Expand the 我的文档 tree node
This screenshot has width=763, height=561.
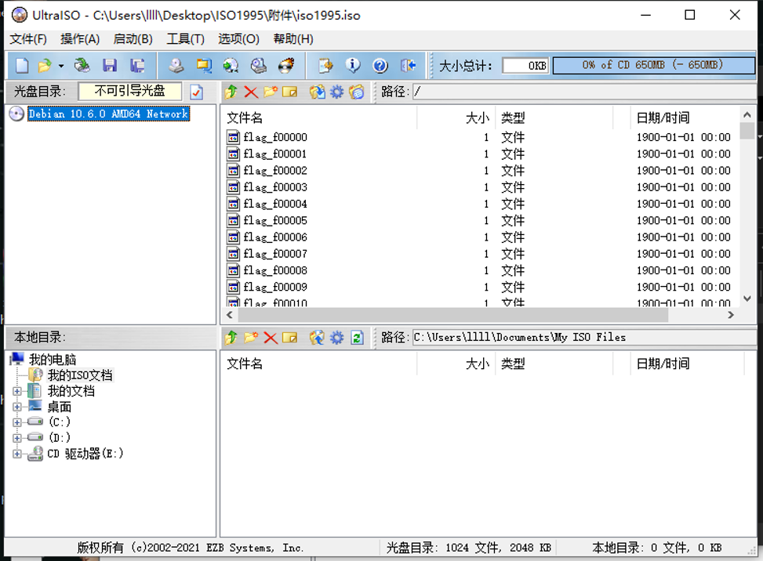tap(17, 391)
